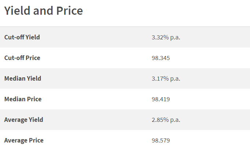Image resolution: width=250 pixels, height=148 pixels.
Task: Click "p.a." after the 3.32% value
Action: coord(175,38)
